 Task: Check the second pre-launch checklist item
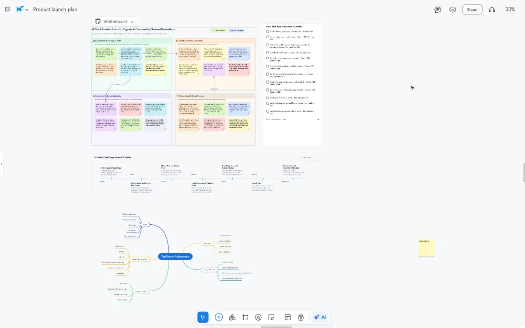pos(268,37)
